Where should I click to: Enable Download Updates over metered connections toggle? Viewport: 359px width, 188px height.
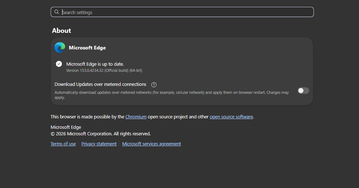tap(303, 91)
